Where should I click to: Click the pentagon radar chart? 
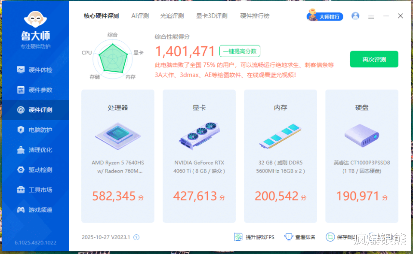113,59
